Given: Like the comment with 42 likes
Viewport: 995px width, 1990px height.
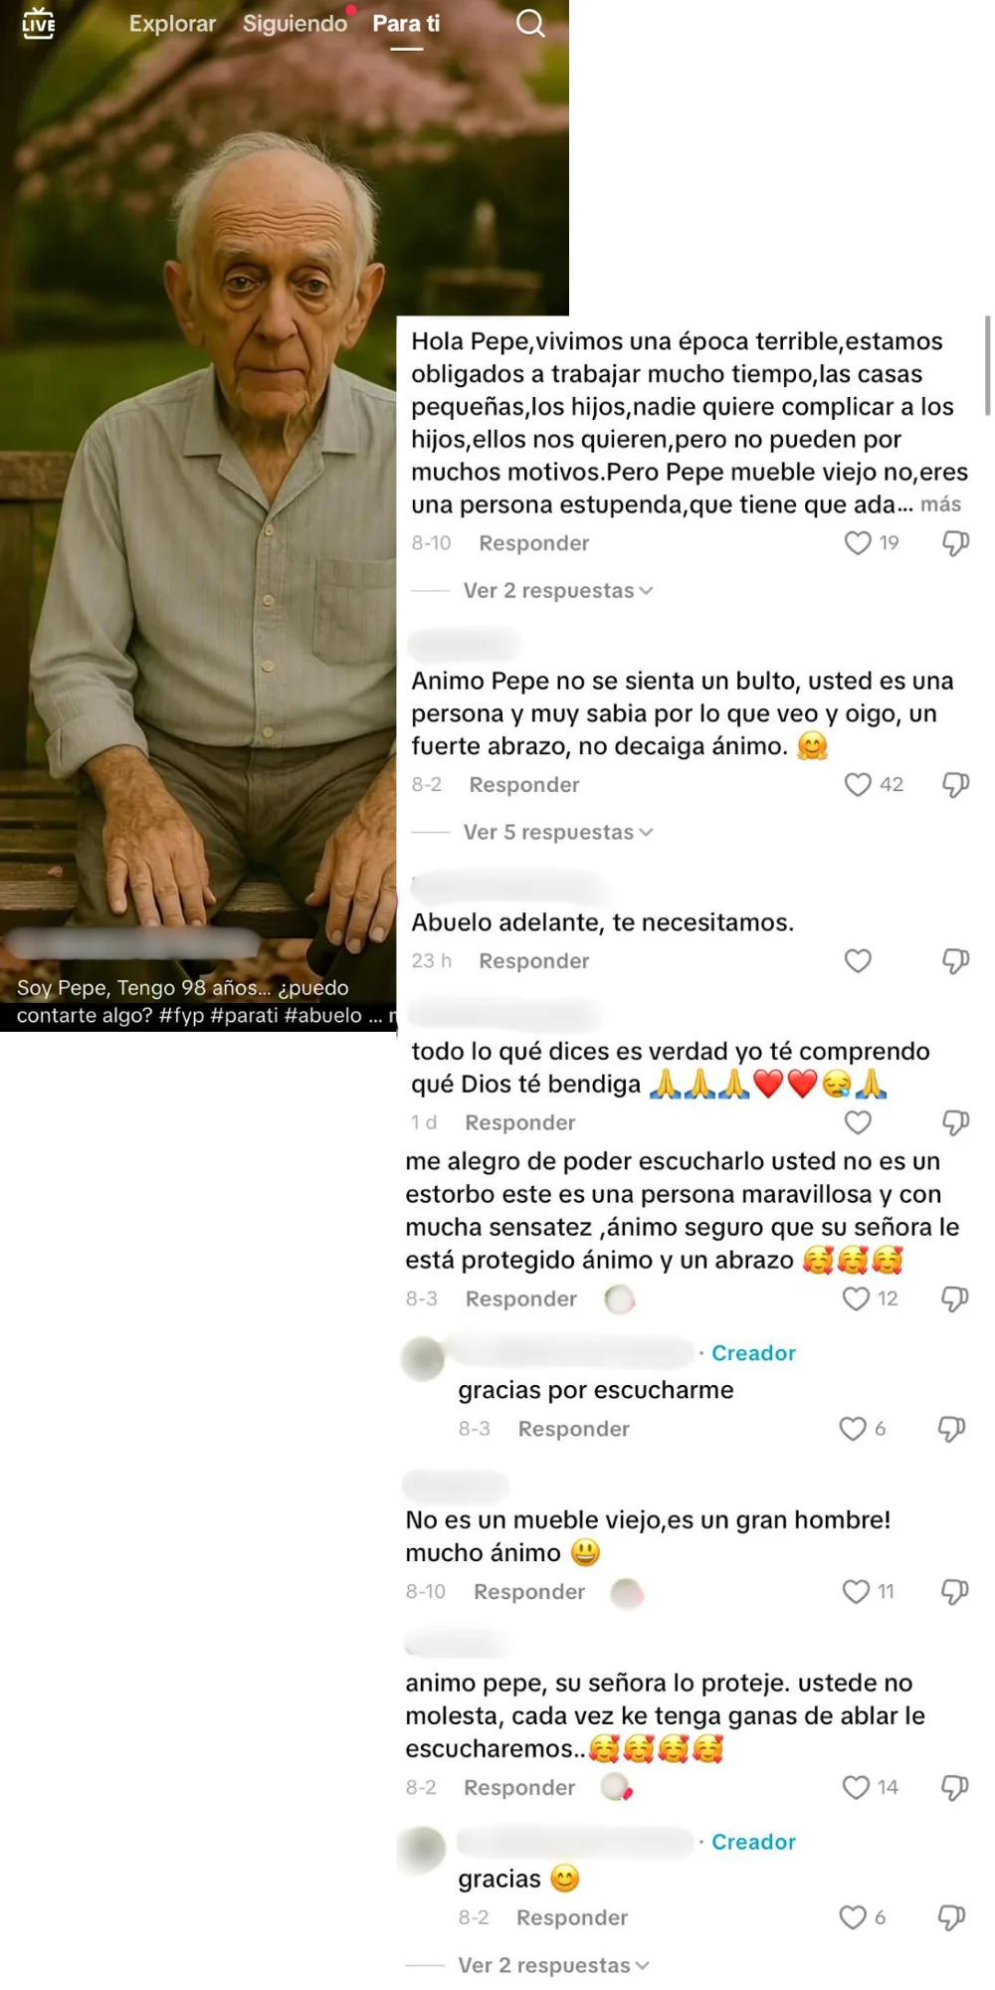Looking at the screenshot, I should coord(858,785).
